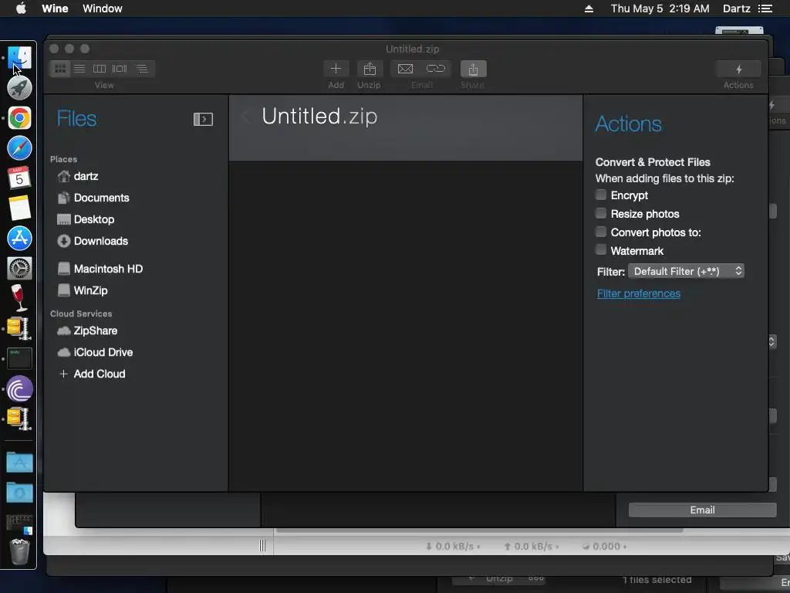Open the Window menu

click(x=103, y=8)
